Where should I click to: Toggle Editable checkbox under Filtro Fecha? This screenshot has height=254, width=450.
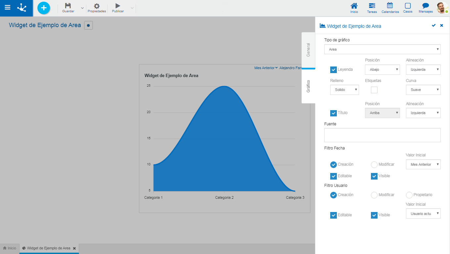pos(334,176)
